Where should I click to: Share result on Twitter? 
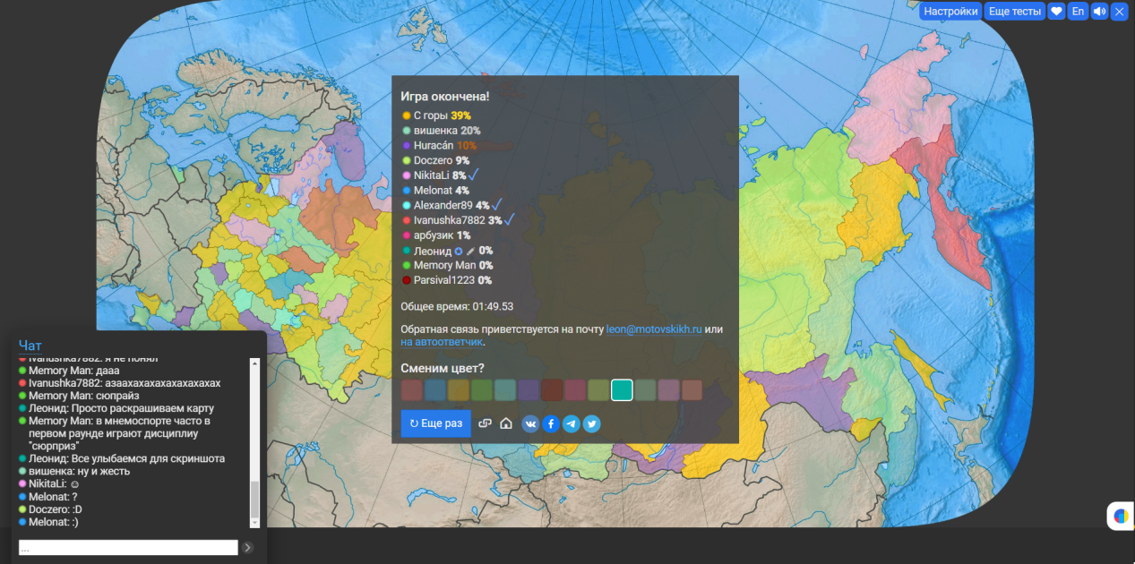(x=591, y=423)
